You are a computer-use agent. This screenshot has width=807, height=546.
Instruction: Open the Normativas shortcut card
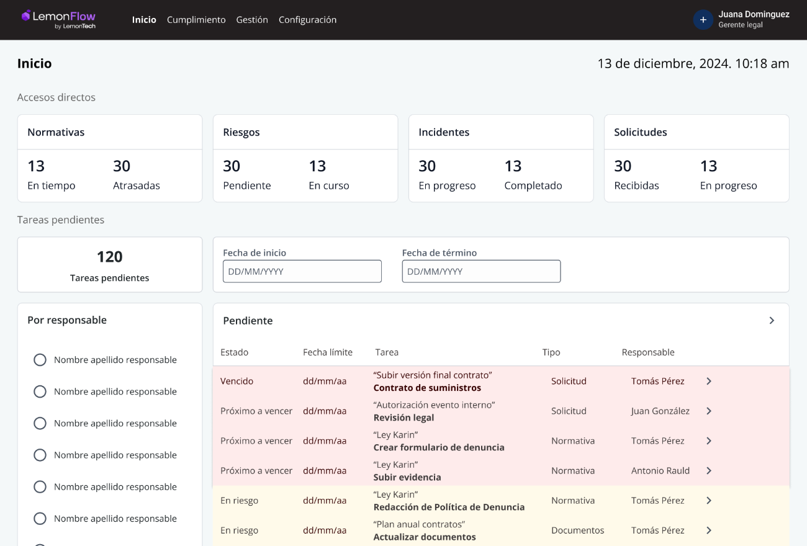110,158
